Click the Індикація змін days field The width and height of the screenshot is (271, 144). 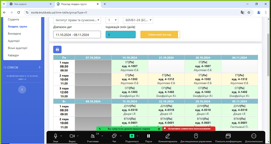pos(121,35)
